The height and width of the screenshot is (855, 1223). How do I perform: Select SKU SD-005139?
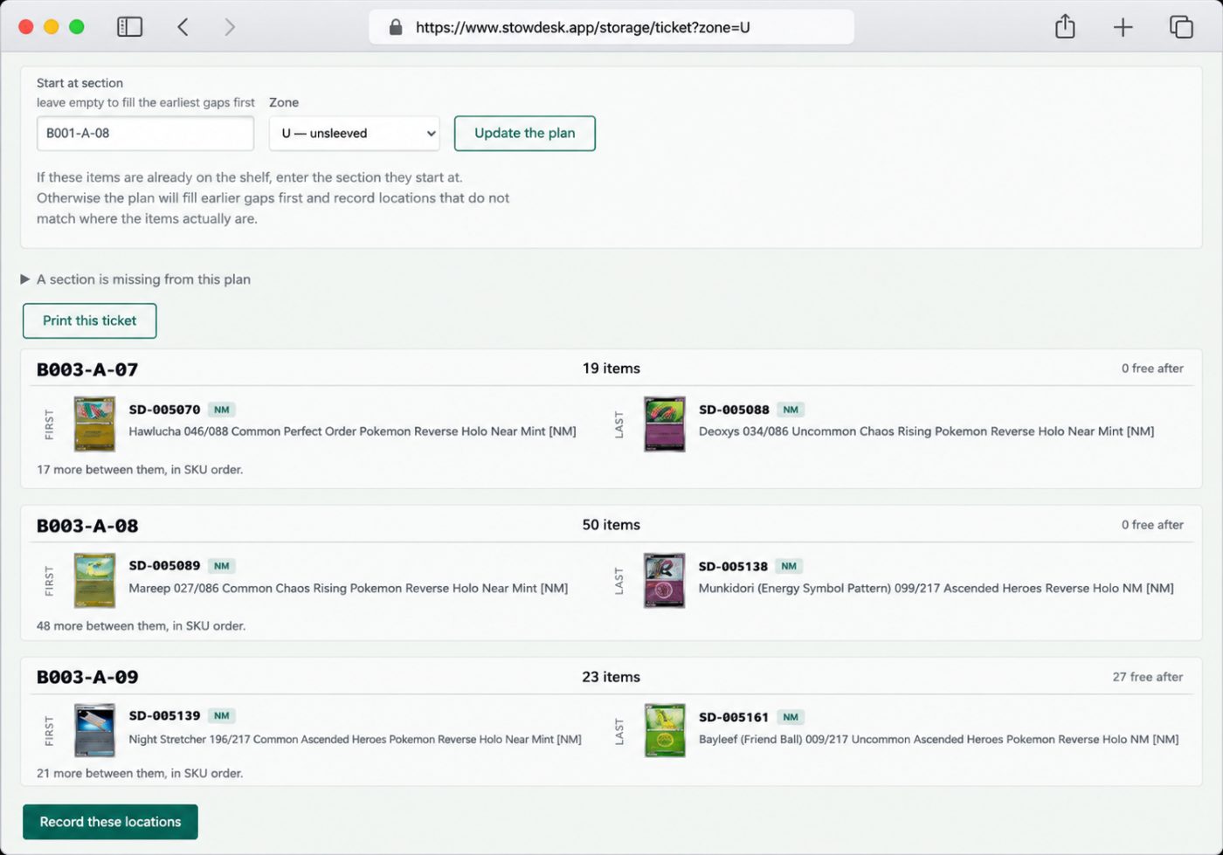coord(164,716)
